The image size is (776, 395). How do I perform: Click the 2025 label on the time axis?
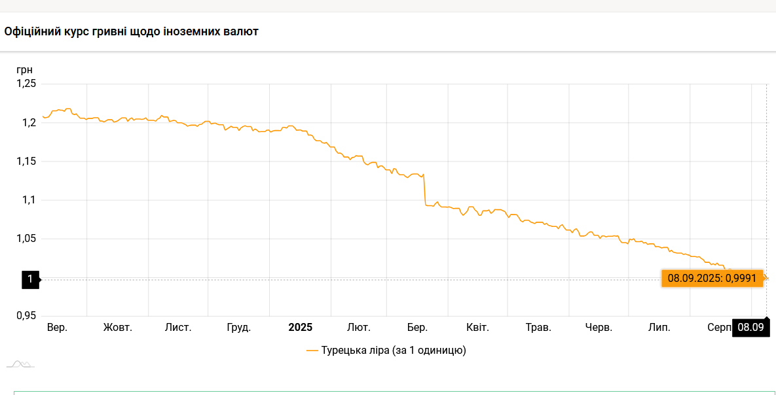(301, 328)
